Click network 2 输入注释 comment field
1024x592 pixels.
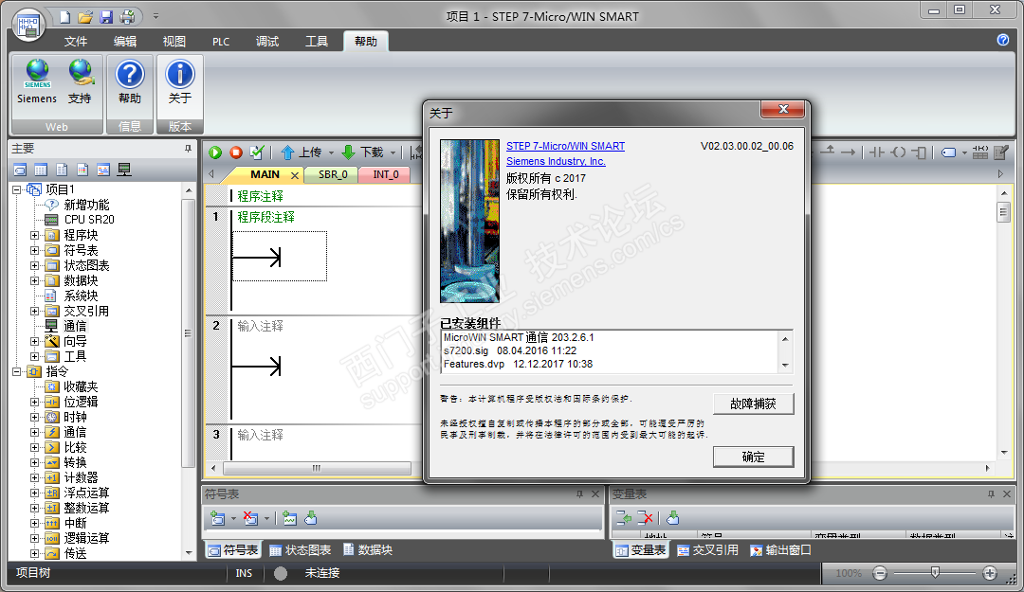(x=260, y=326)
